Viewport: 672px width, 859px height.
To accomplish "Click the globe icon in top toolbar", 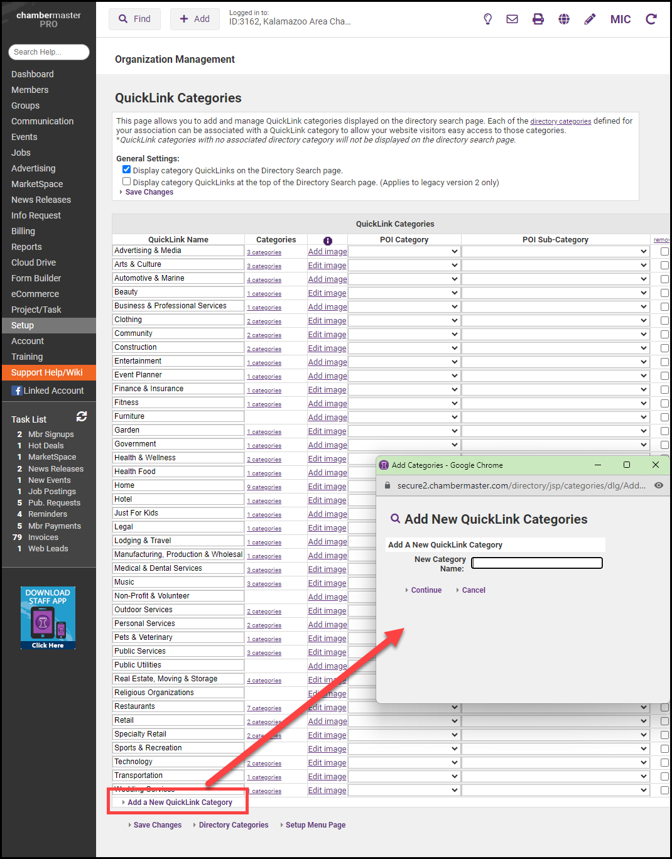I will point(564,19).
